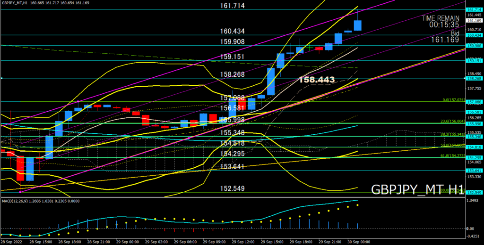Select the in-chart level label 155.348
Image resolution: width=484 pixels, height=245 pixels.
[x=233, y=133]
